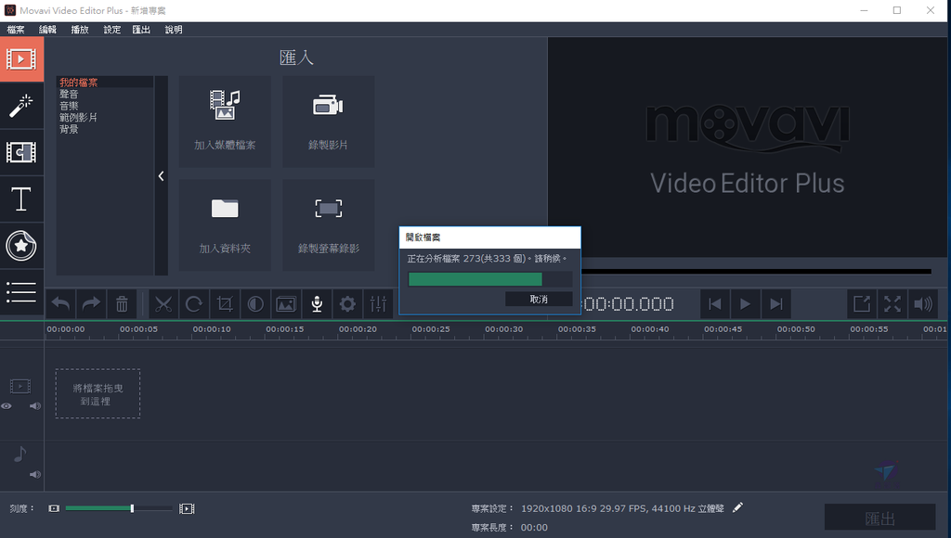Click the image overlay toolbar icon

click(286, 304)
